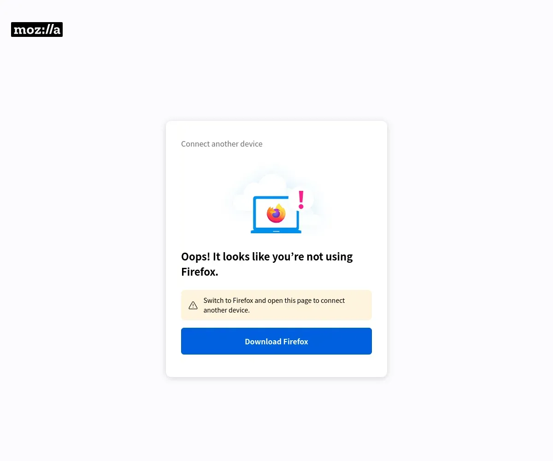Click the 'It looks like you're' headline text
The height and width of the screenshot is (461, 553).
pyautogui.click(x=258, y=257)
